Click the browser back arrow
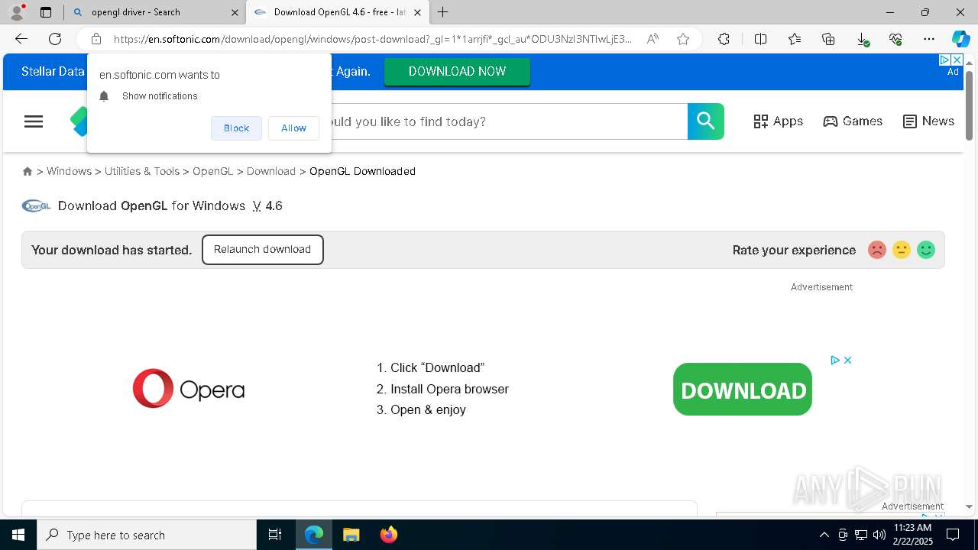 (21, 39)
